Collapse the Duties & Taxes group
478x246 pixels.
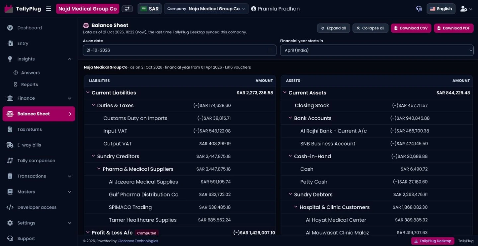click(93, 105)
